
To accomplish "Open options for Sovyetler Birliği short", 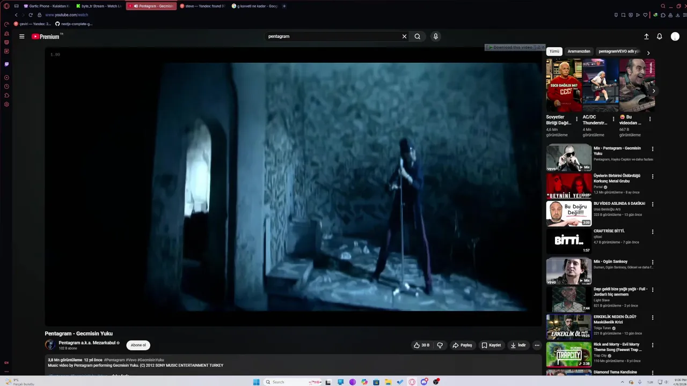I will (x=577, y=119).
